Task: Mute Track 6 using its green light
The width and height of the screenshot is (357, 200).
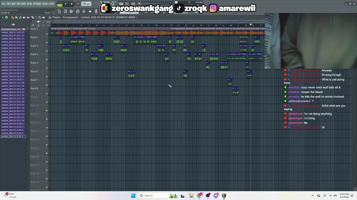Action: click(x=47, y=77)
